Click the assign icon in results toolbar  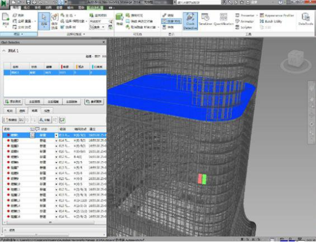tap(44, 120)
